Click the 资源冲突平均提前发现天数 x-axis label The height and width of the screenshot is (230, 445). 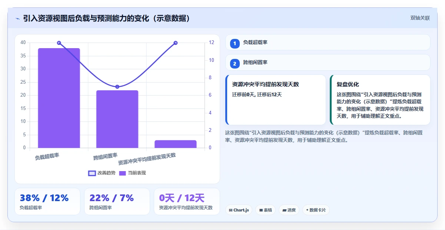147,159
